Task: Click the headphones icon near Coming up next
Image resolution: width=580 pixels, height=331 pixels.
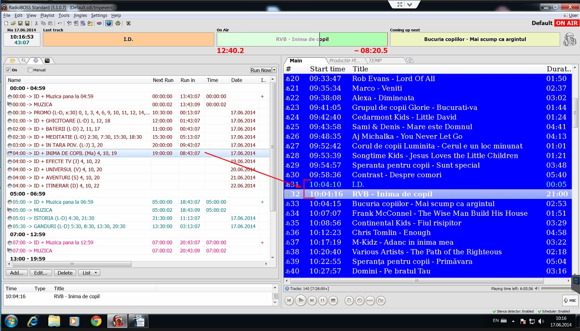Action: click(570, 39)
